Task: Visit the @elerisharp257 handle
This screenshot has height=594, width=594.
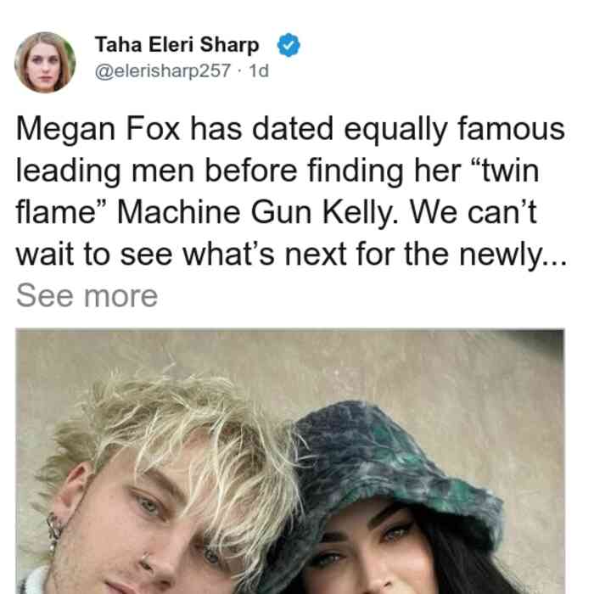Action: click(163, 70)
